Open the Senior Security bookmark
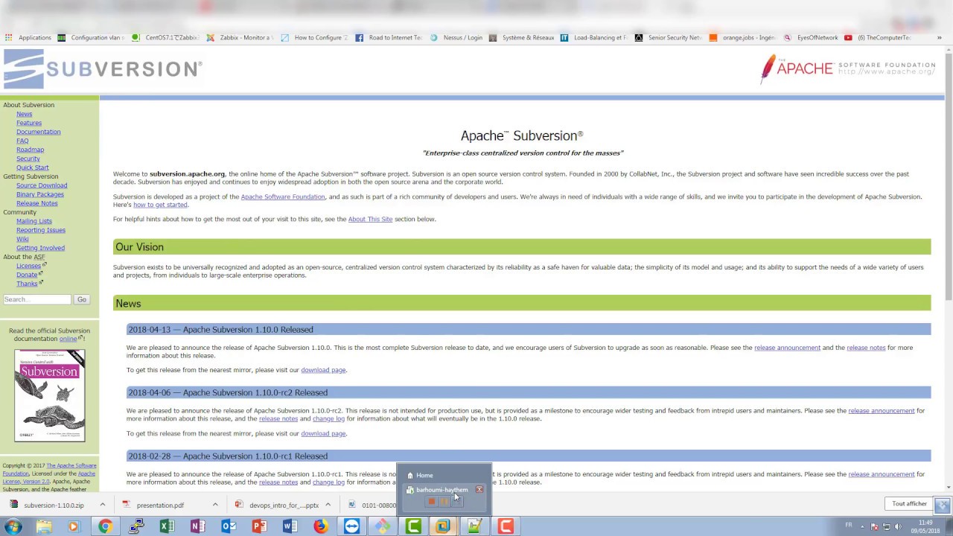953x536 pixels. (668, 37)
